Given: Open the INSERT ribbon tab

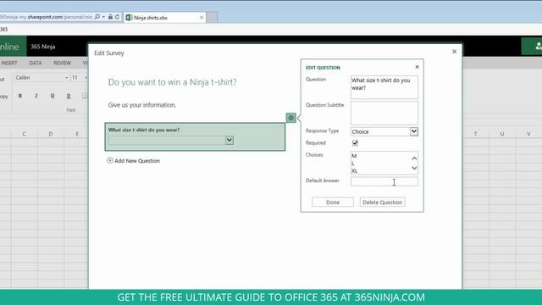Looking at the screenshot, I should [x=9, y=63].
